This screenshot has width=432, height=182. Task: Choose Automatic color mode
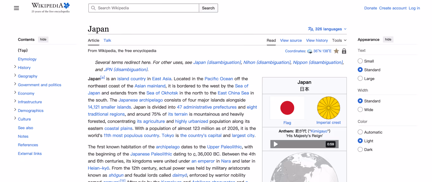(360, 132)
